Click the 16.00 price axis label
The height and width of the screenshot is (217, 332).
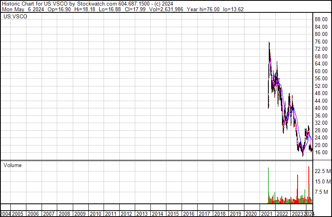[x=321, y=152]
